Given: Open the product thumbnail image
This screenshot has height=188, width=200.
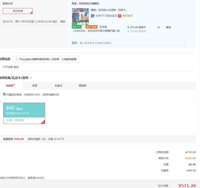Looking at the screenshot, I should click(x=80, y=16).
